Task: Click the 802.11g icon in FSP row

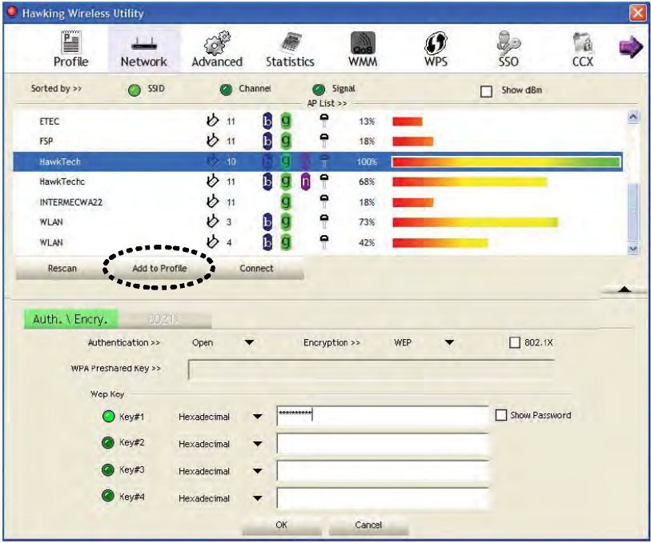Action: [286, 141]
